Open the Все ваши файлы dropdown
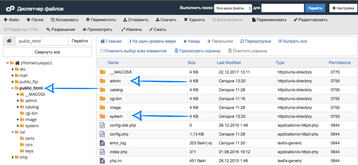 point(233,8)
